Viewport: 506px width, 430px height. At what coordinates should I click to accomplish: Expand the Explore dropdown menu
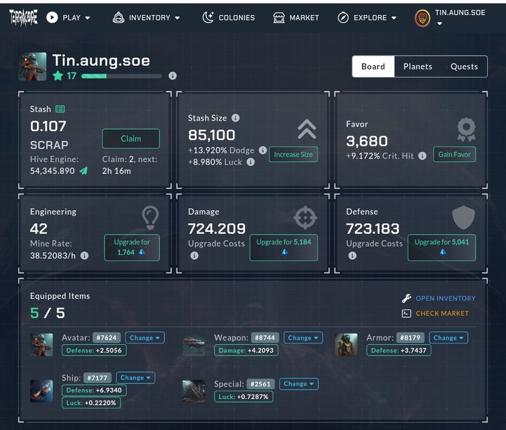(394, 18)
